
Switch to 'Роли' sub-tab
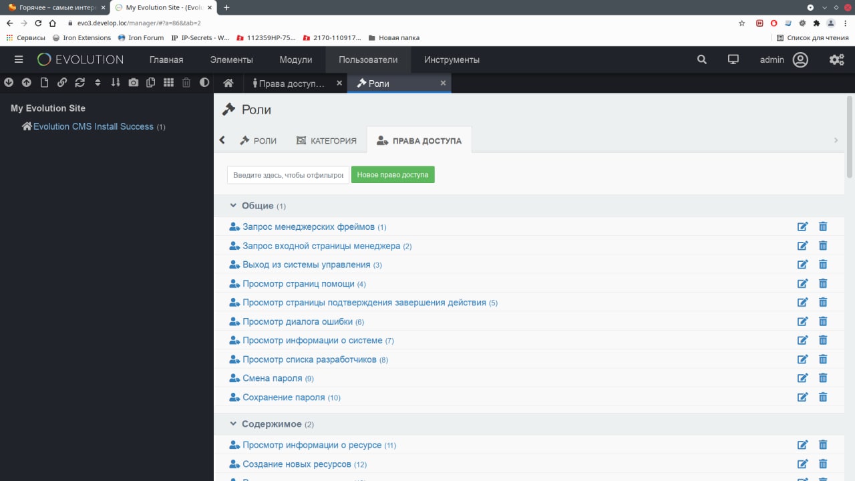[x=259, y=141]
